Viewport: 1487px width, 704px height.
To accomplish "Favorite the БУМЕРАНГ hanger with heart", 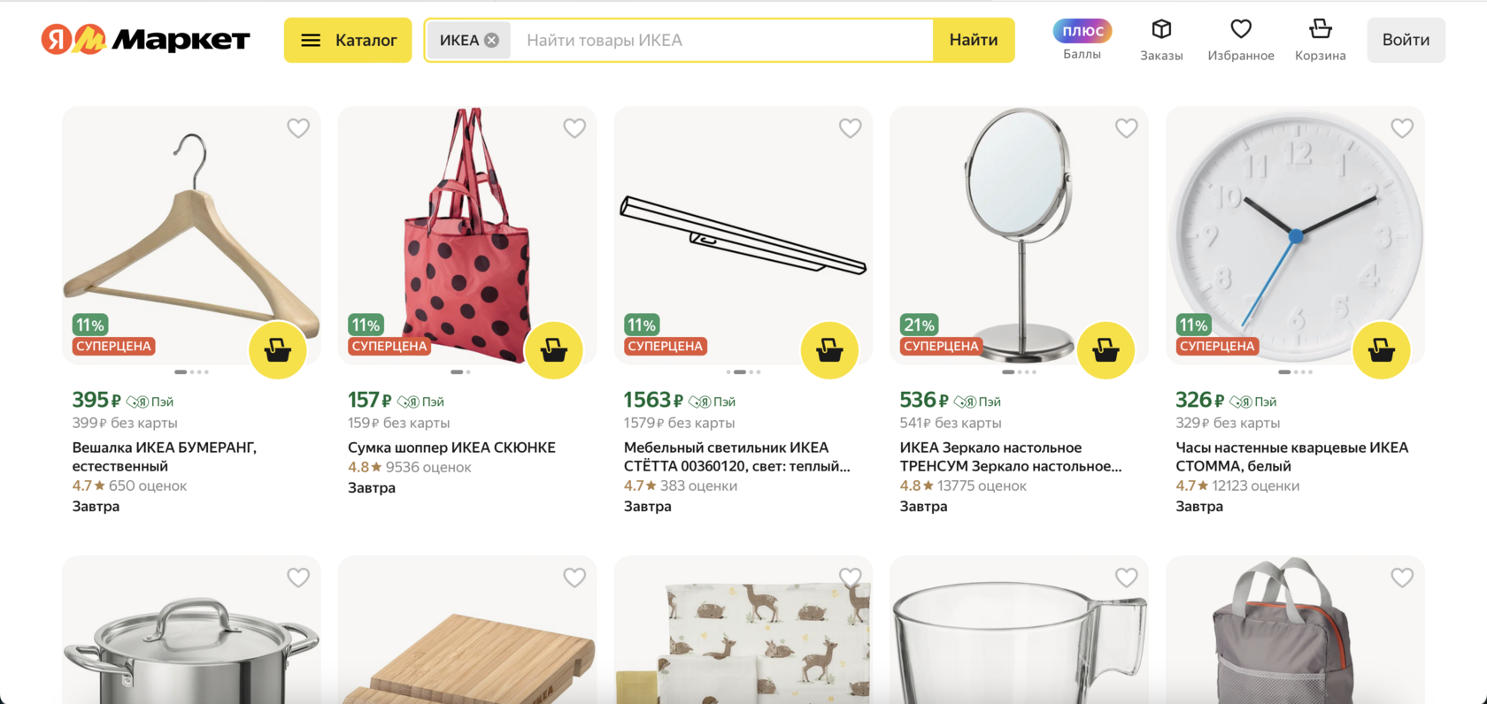I will click(x=298, y=128).
